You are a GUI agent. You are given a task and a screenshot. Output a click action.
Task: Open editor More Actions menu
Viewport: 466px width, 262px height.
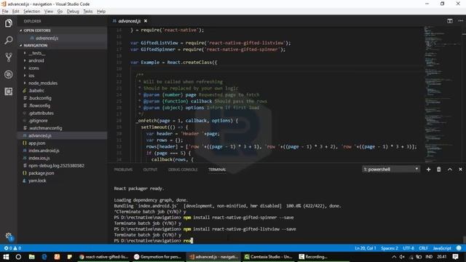pyautogui.click(x=460, y=21)
